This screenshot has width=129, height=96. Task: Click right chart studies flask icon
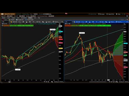click(x=90, y=22)
